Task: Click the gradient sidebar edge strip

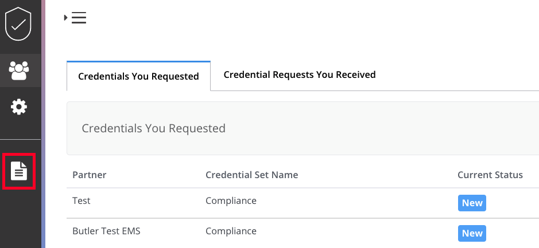Action: click(x=43, y=124)
